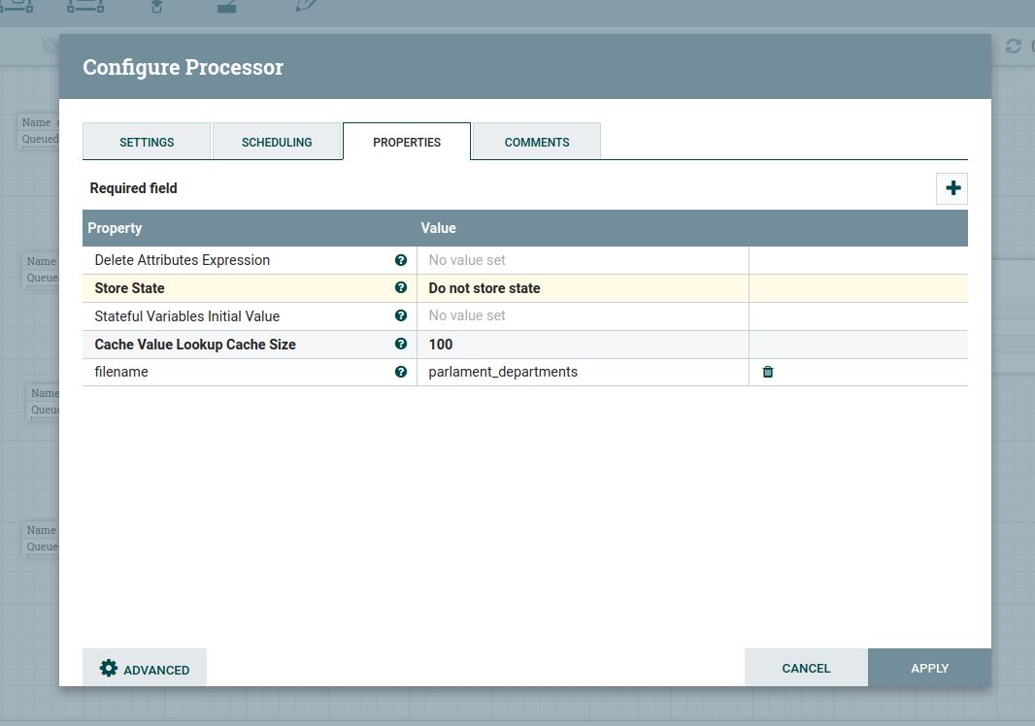The height and width of the screenshot is (726, 1035).
Task: Go to the Comments tab
Action: pos(537,142)
